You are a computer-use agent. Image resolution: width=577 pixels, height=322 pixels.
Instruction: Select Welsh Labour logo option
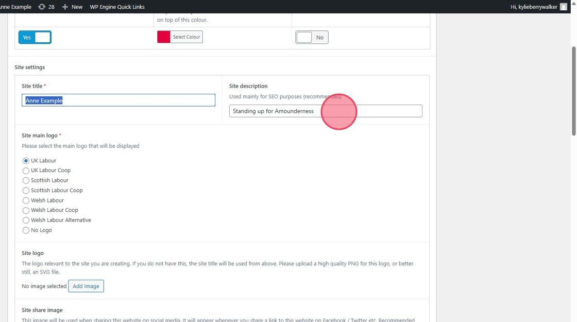[x=26, y=200]
